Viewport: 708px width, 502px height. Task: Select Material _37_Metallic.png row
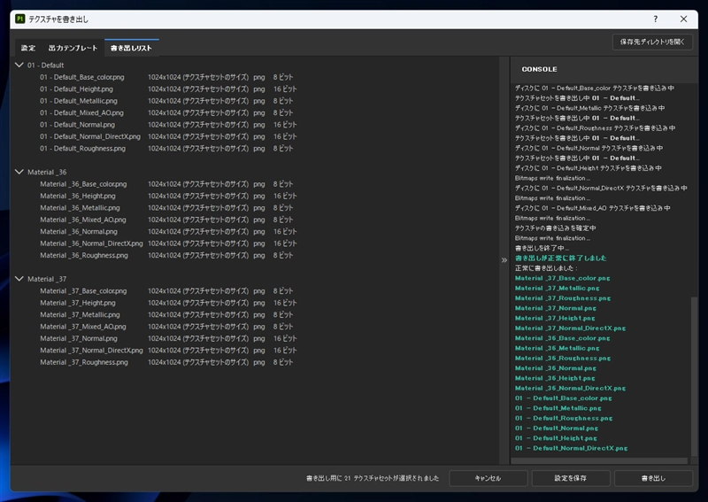(166, 315)
